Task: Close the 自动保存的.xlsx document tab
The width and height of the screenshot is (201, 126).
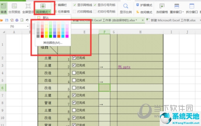Action: tap(143, 20)
